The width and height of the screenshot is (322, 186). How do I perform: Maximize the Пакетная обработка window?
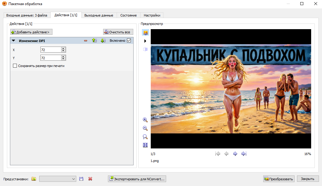302,4
